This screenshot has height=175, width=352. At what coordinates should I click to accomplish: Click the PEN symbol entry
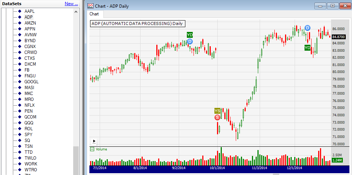pyautogui.click(x=29, y=111)
